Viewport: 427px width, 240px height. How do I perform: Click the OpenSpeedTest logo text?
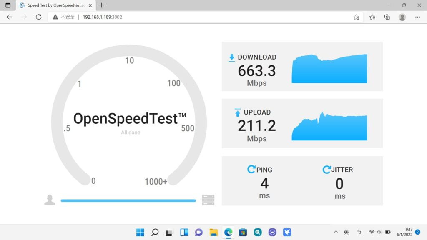pyautogui.click(x=130, y=119)
